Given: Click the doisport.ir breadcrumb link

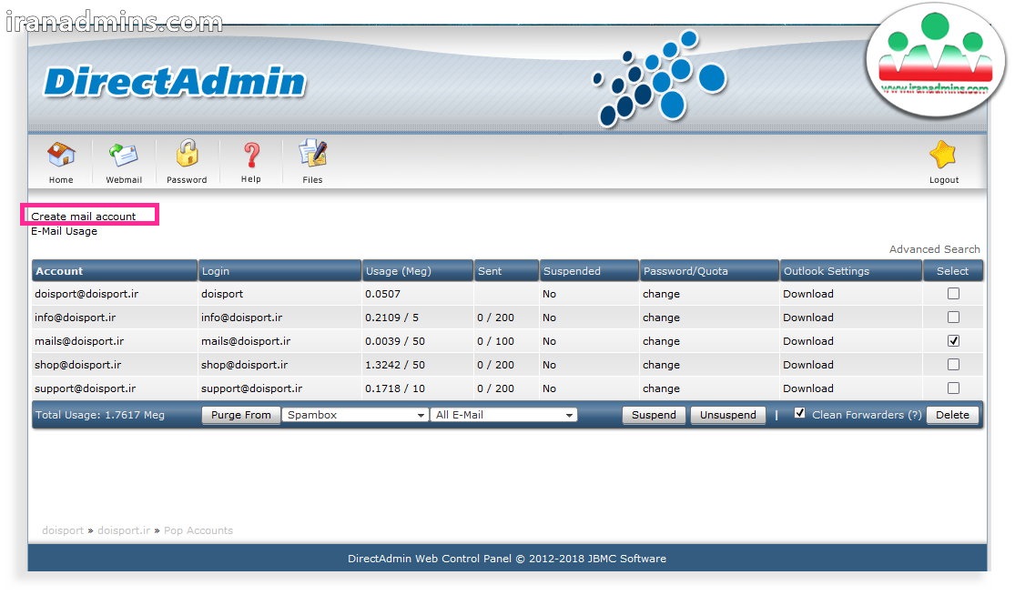Looking at the screenshot, I should click(124, 530).
